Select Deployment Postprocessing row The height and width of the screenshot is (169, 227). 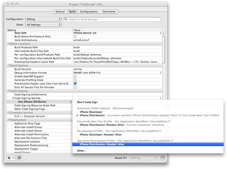(x=39, y=145)
